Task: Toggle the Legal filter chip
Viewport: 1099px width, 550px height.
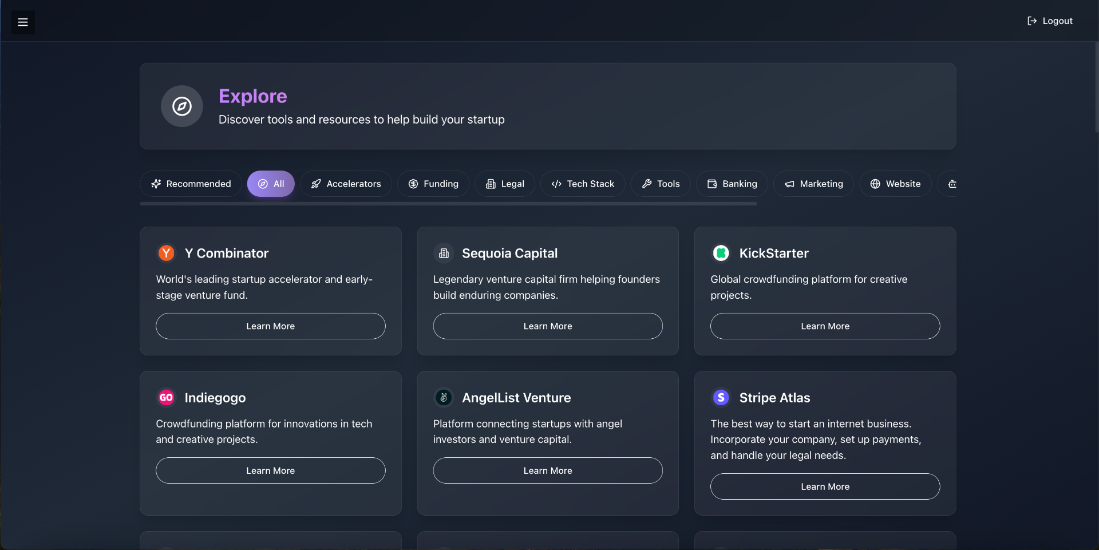Action: [x=504, y=184]
